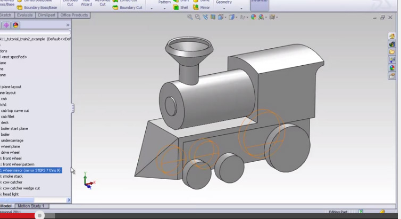This screenshot has width=401, height=219.
Task: Open dropdown arrow beside View Settings
Action: (277, 17)
